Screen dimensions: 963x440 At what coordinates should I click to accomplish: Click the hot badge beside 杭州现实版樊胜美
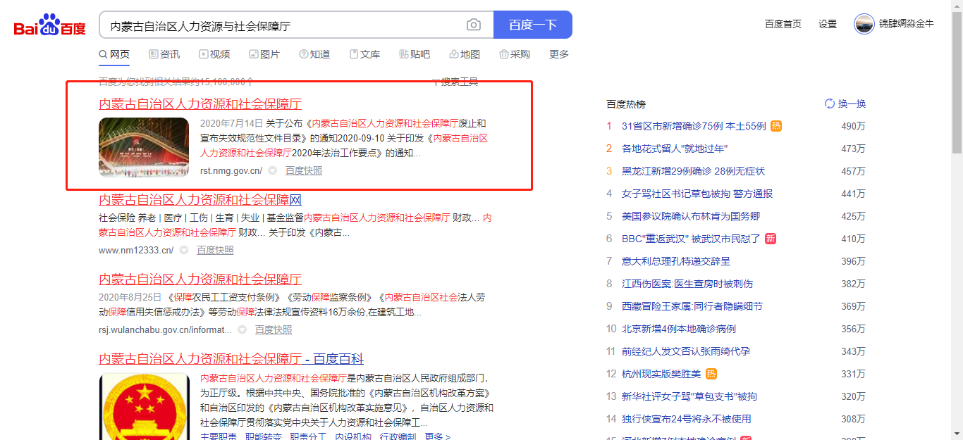click(x=711, y=374)
